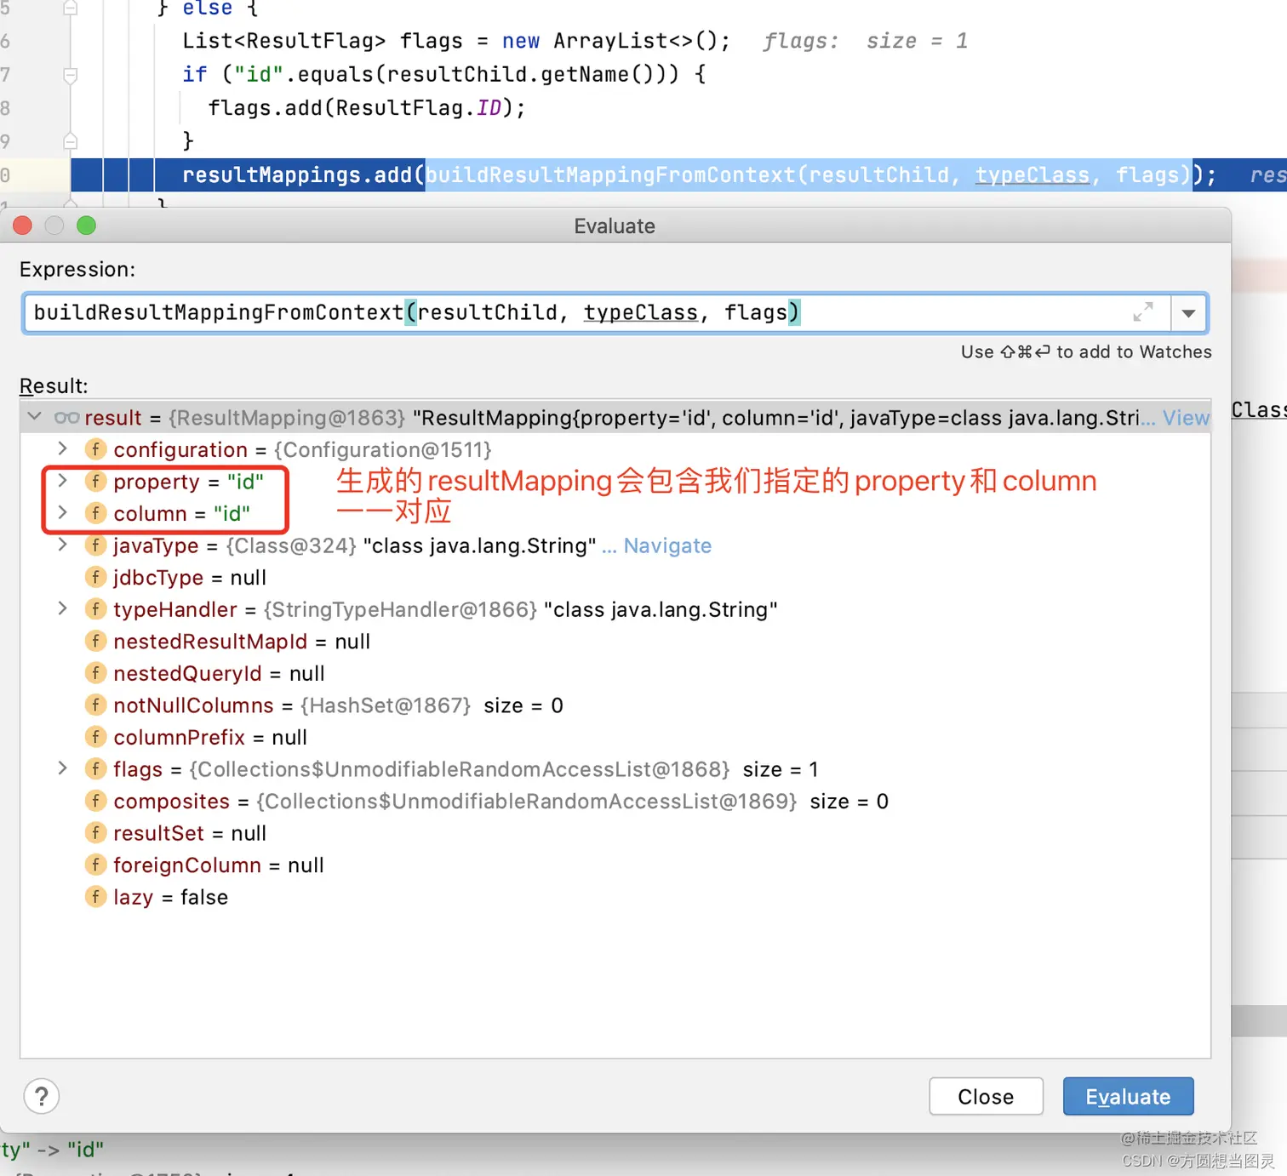Select the notNullColumns HashSet row
This screenshot has width=1287, height=1176.
(x=615, y=705)
